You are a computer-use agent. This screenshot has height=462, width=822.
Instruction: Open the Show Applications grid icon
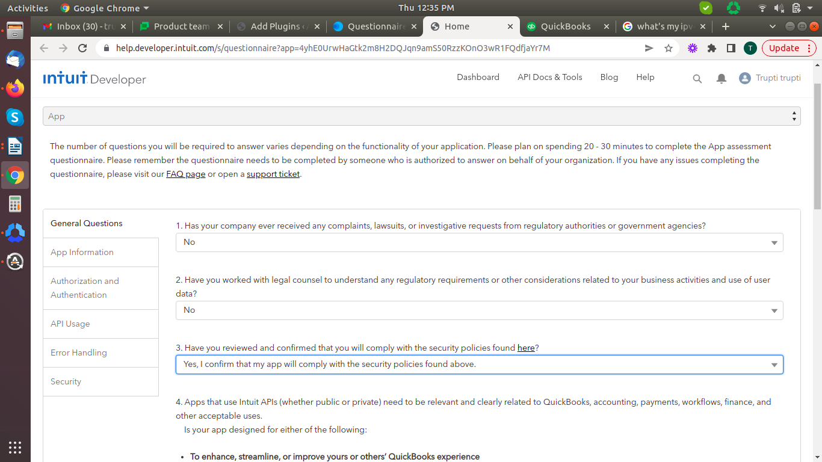point(15,447)
